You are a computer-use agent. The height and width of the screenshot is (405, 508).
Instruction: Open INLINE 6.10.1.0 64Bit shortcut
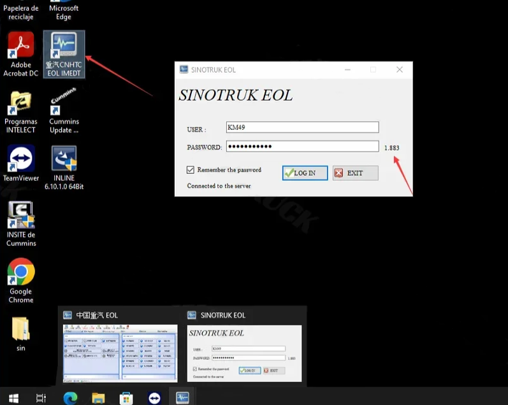[64, 167]
